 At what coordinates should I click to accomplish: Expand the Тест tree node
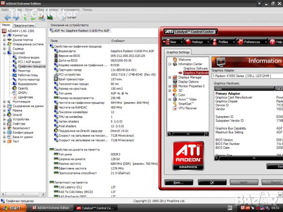(4, 141)
